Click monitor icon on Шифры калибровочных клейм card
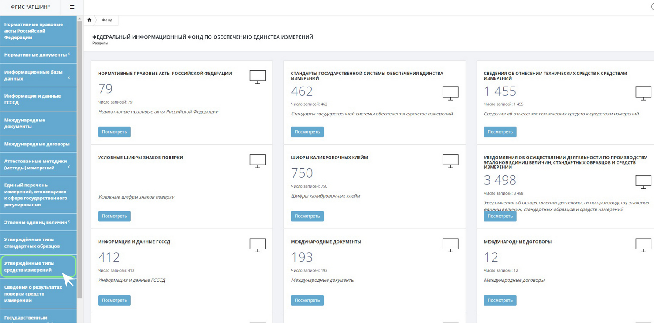 point(450,161)
